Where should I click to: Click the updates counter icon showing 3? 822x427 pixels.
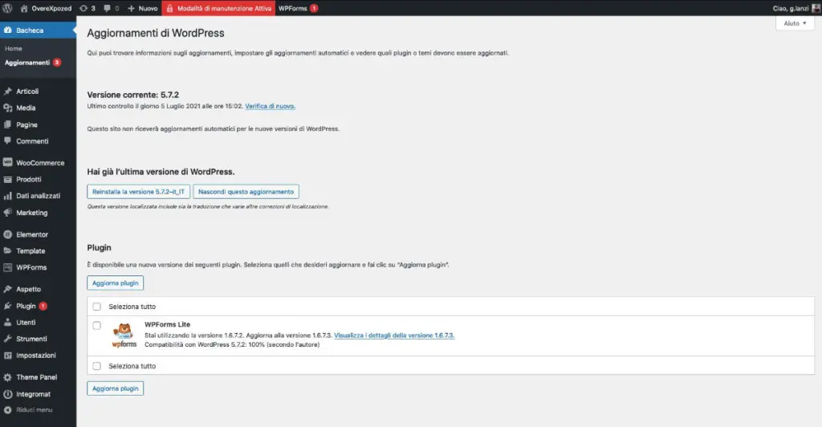[x=83, y=8]
